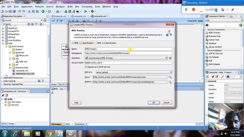The height and width of the screenshot is (137, 244).
Task: Select Mediator in Component Palette
Action: click(212, 43)
